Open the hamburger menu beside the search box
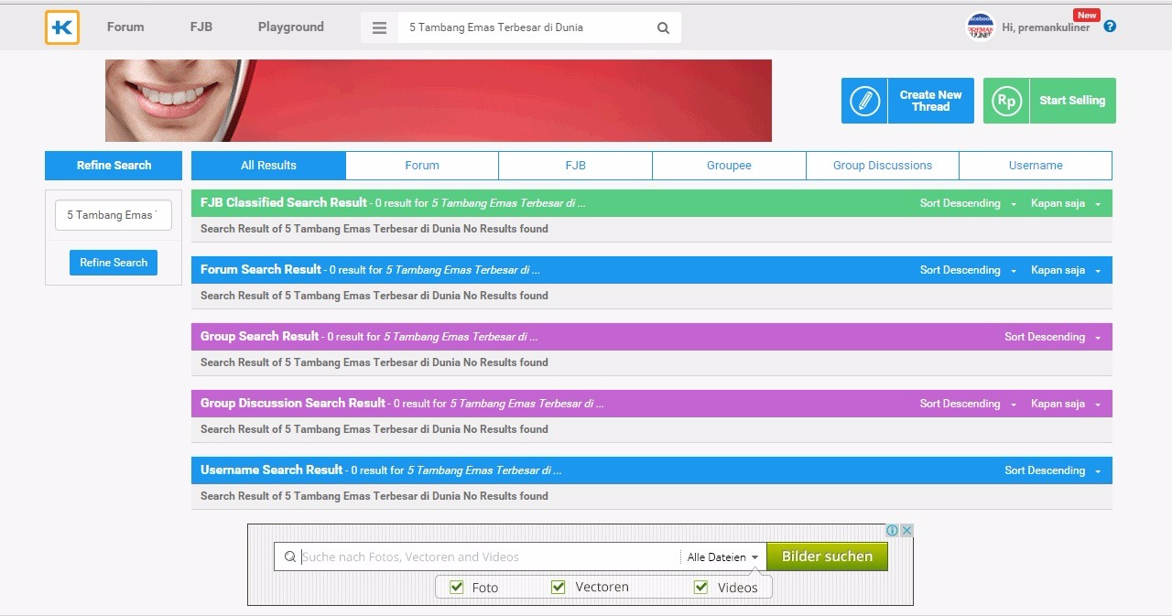This screenshot has height=616, width=1172. click(379, 28)
